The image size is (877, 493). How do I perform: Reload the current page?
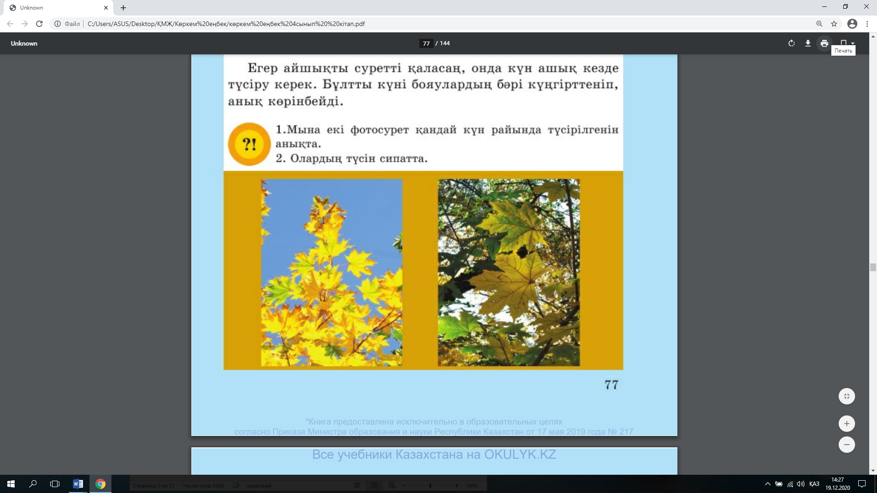tap(39, 24)
